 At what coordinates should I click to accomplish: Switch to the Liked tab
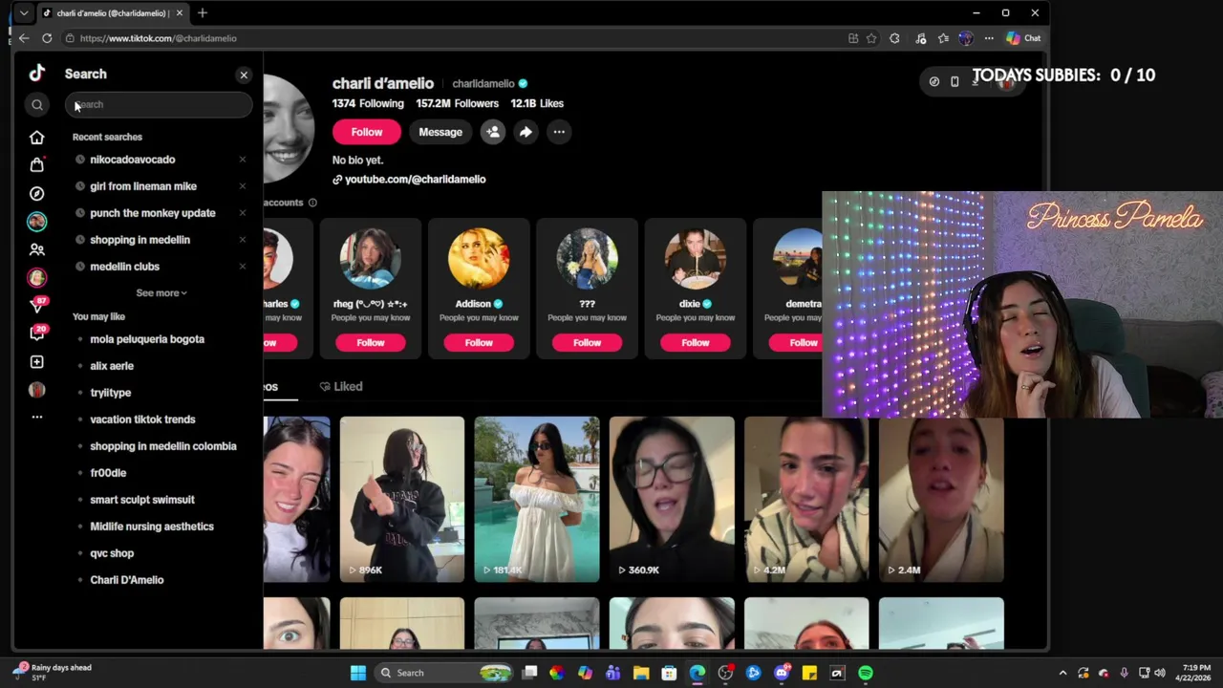(341, 386)
